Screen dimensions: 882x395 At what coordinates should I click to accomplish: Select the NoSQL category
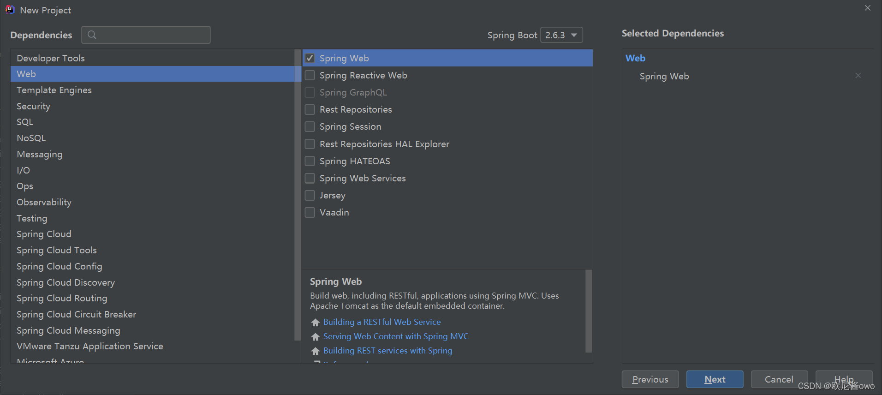(152, 138)
